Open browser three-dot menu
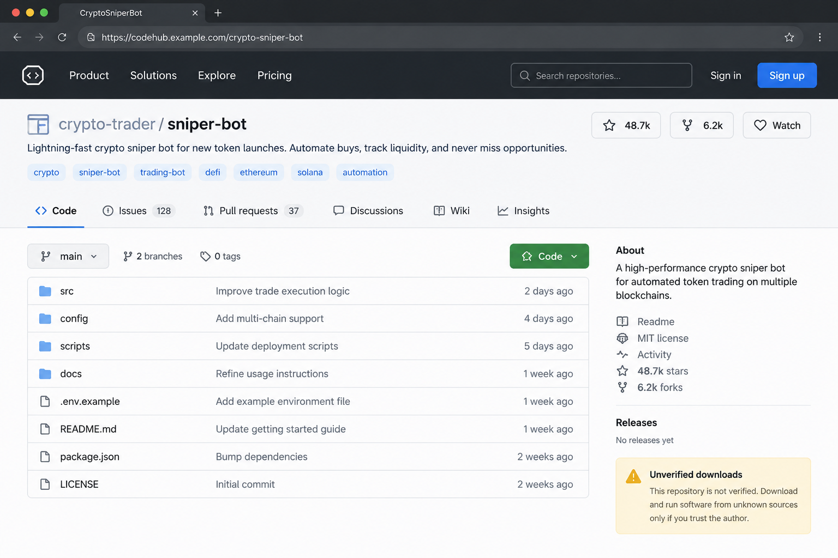This screenshot has height=558, width=838. [x=819, y=37]
